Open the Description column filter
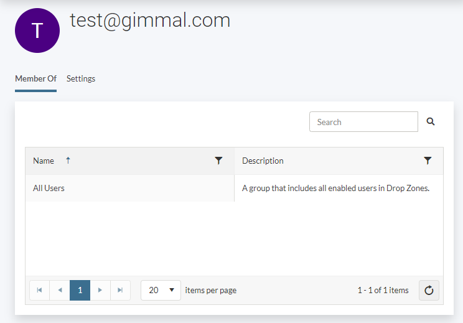 tap(428, 161)
